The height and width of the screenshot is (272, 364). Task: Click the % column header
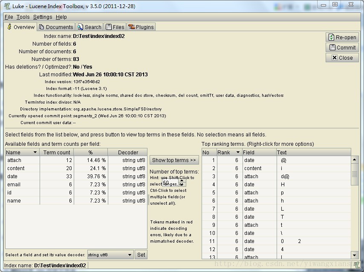coord(90,152)
